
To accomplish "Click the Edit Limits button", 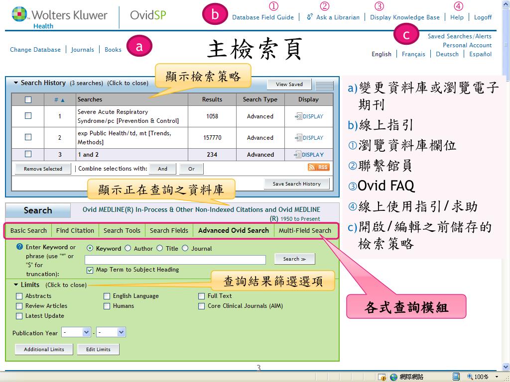I will (98, 350).
